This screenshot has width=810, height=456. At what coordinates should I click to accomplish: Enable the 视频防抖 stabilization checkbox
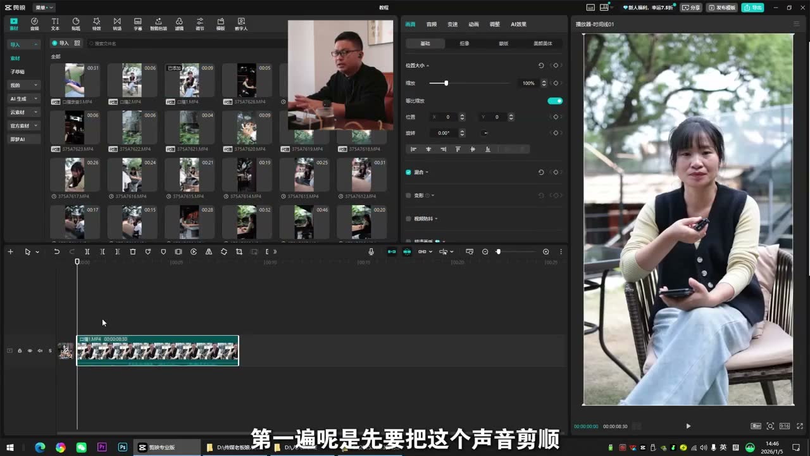tap(408, 218)
